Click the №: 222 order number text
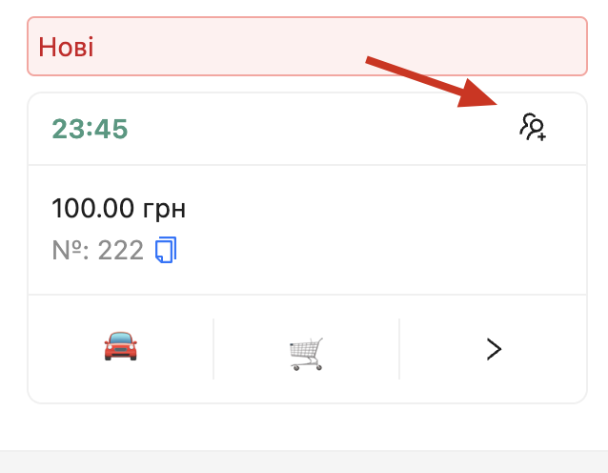The width and height of the screenshot is (608, 473). tap(98, 250)
